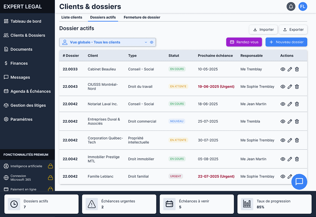Click the purple Rendez-vous button

[x=244, y=42]
